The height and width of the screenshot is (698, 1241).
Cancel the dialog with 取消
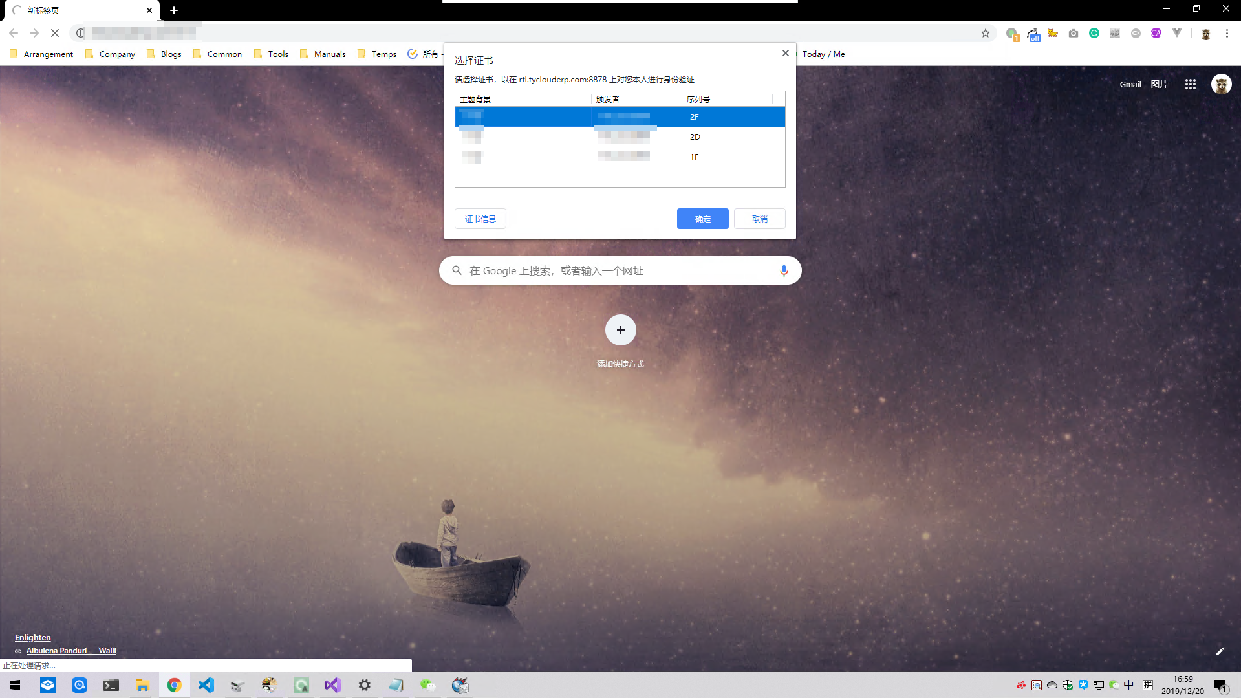click(x=759, y=219)
